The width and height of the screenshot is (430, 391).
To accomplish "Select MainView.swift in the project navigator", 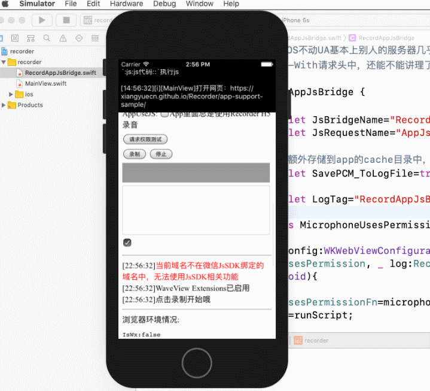I will pos(45,84).
